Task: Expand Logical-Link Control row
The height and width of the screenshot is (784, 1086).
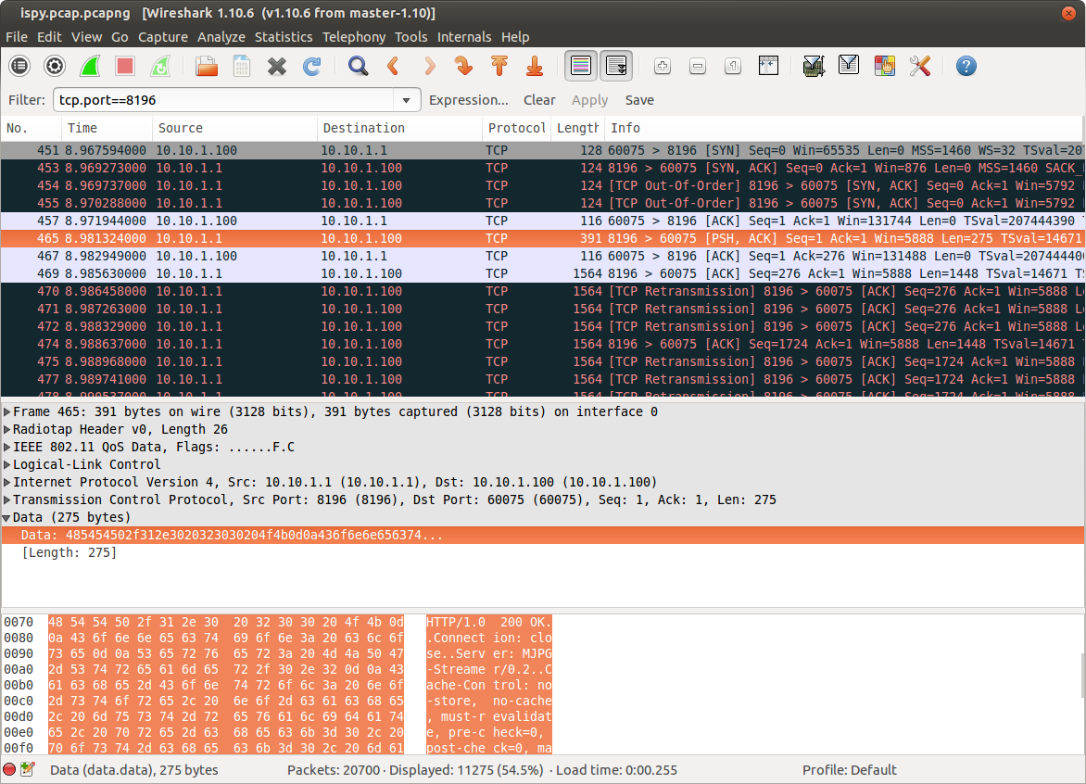Action: coord(6,464)
